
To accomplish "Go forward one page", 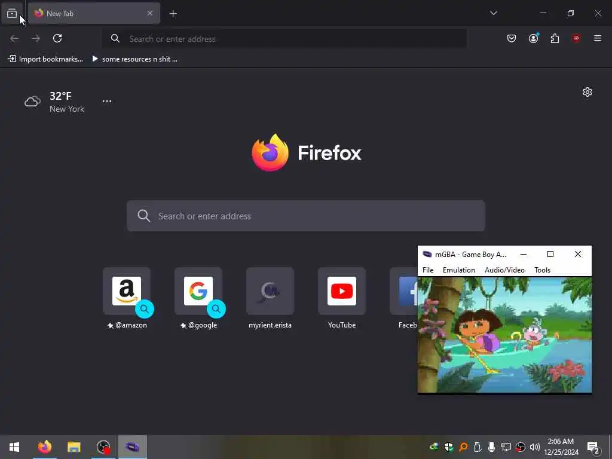I will pyautogui.click(x=36, y=38).
